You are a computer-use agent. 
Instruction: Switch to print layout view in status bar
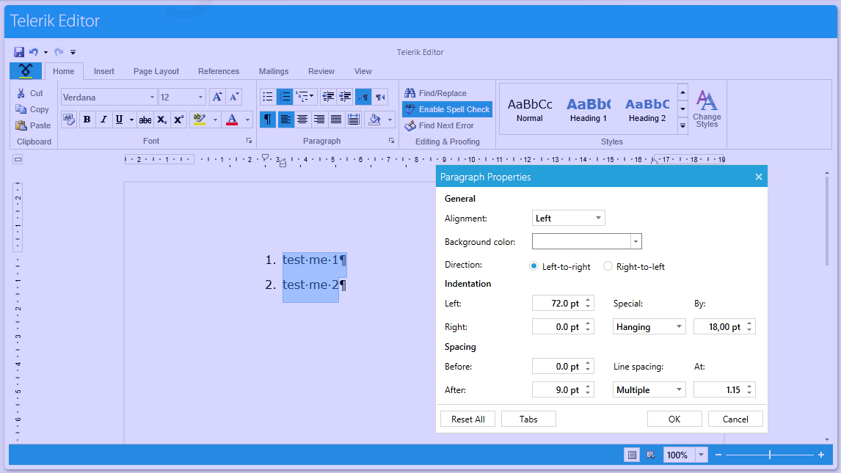[x=633, y=455]
